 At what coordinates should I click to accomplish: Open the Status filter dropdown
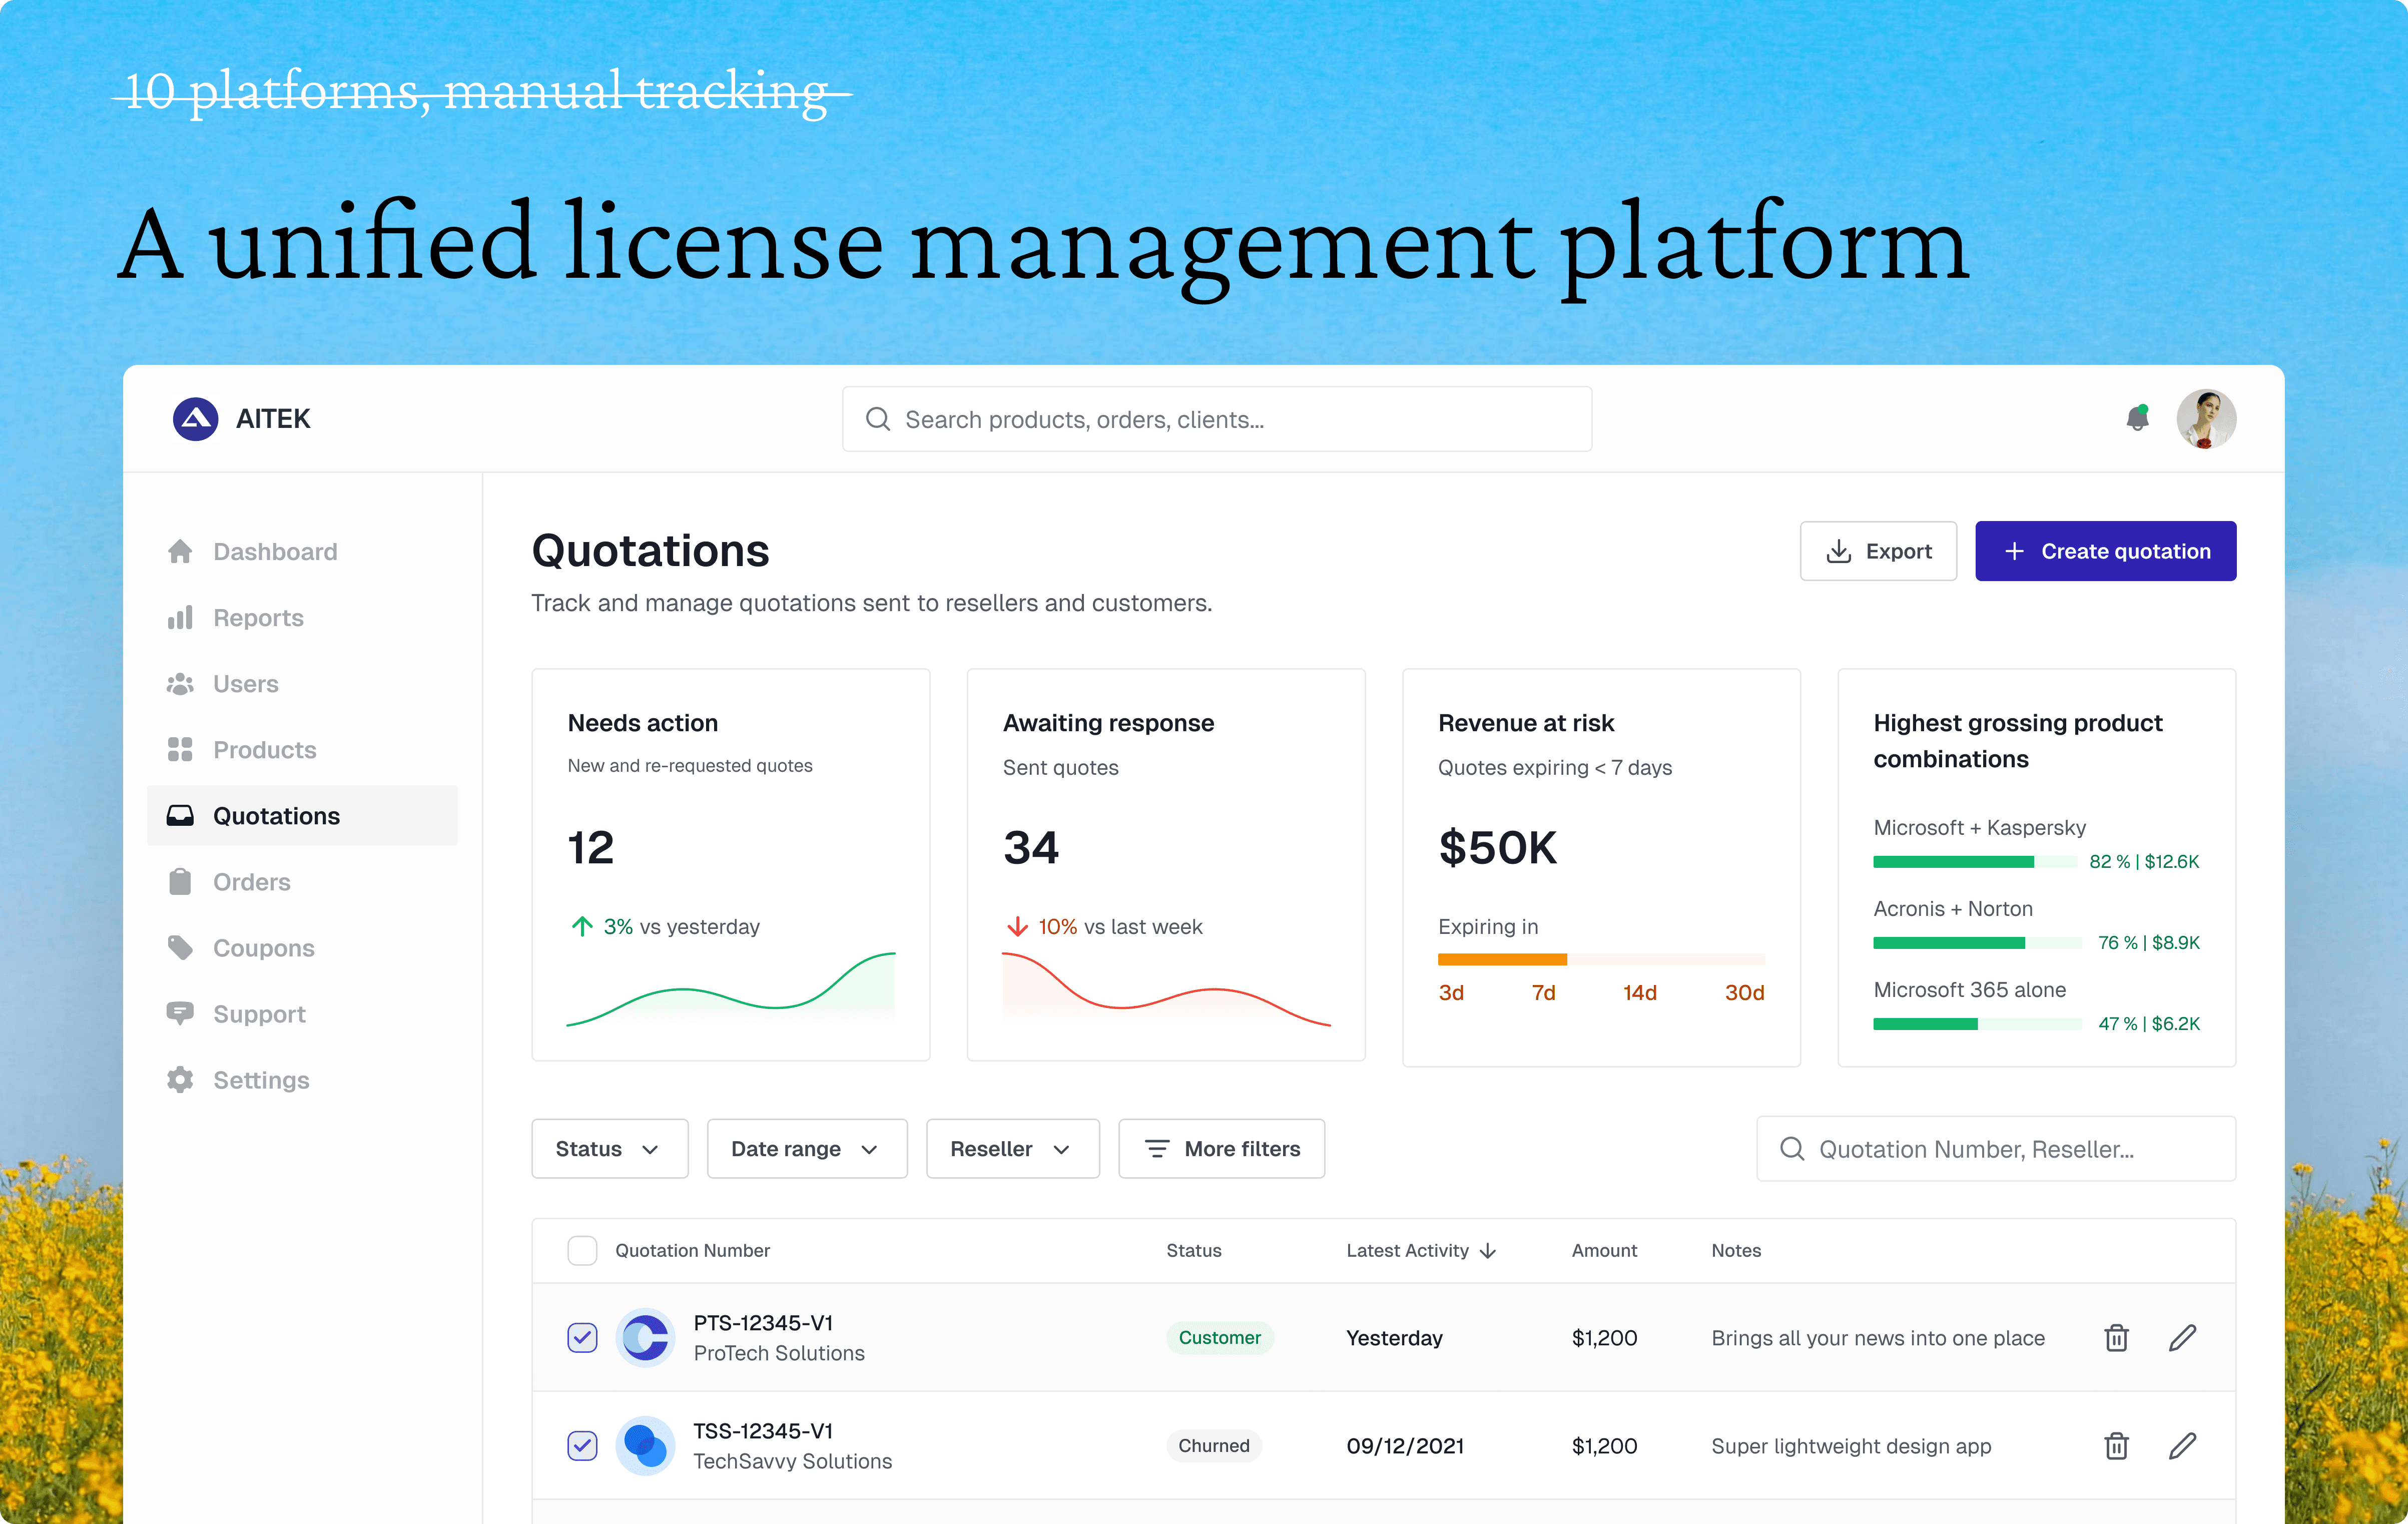click(609, 1149)
